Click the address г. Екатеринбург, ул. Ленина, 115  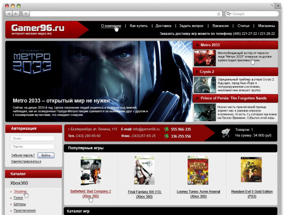(93, 129)
